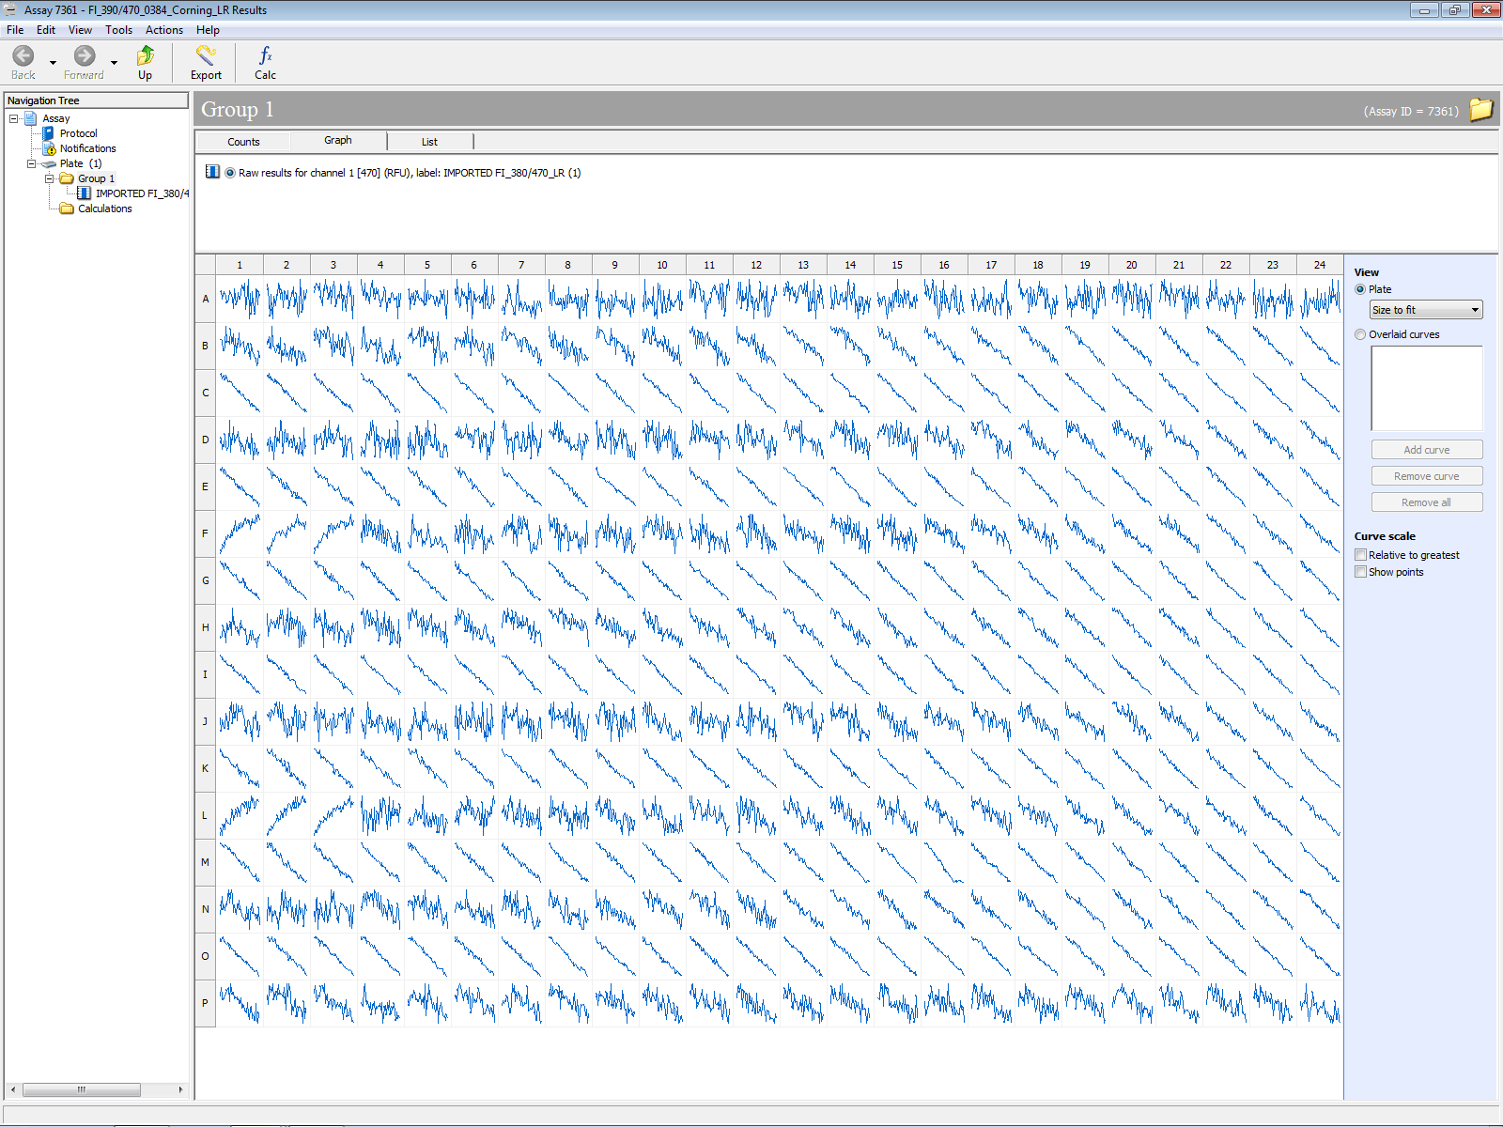Toggle the Show points checkbox
The height and width of the screenshot is (1127, 1503).
tap(1360, 572)
